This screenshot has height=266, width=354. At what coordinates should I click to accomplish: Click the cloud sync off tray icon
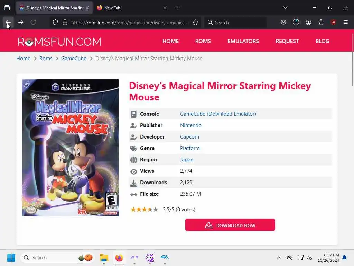290,258
